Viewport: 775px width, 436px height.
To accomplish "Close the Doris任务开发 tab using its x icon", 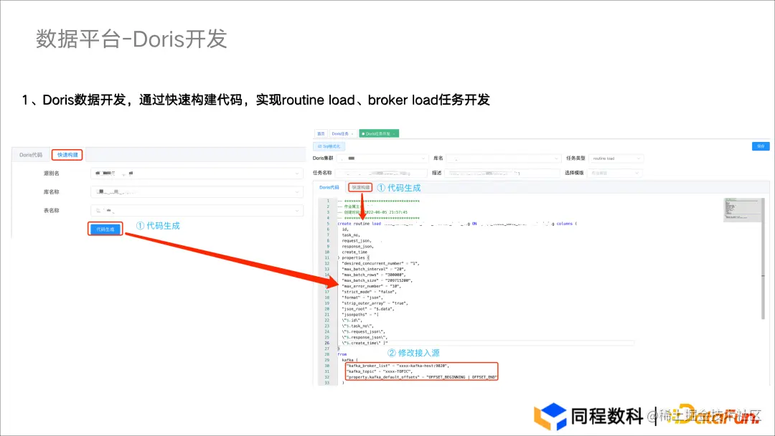I will pos(395,134).
